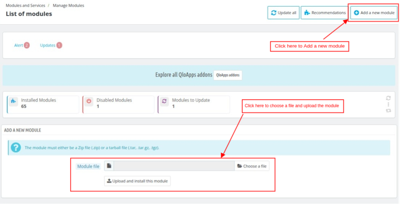Select the Modules to Update card

[194, 104]
